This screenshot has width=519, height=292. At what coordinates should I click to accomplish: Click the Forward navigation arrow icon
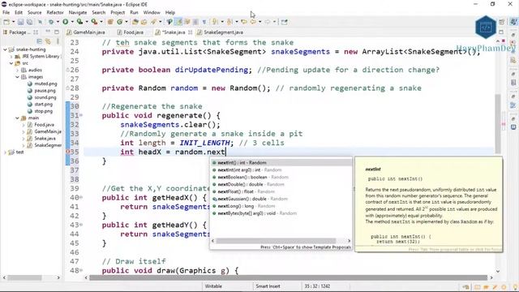point(268,22)
